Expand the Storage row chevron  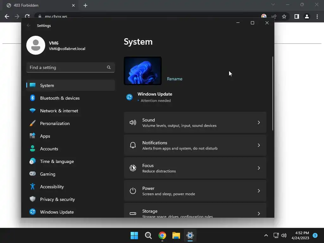[259, 214]
